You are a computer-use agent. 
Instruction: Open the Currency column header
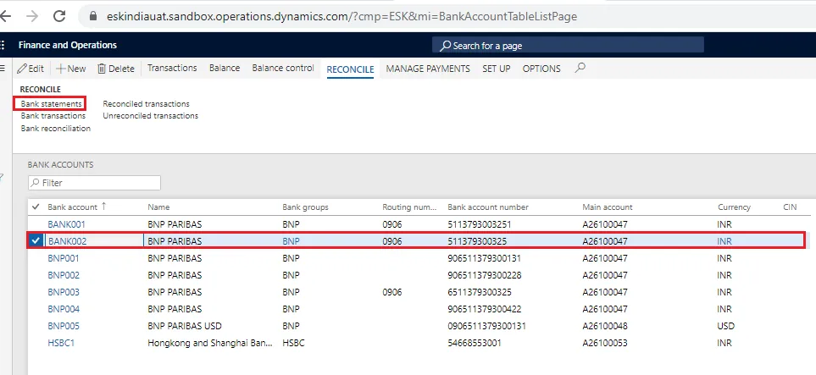point(734,207)
